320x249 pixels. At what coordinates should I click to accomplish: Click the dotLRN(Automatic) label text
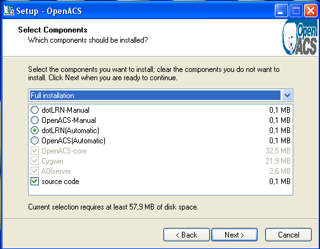tap(70, 131)
